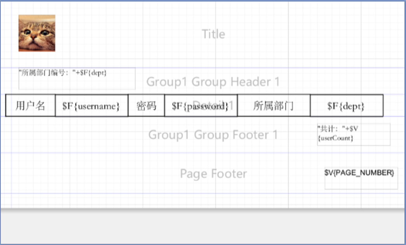Viewport: 406px width, 245px height.
Task: Select the $V{PAGE_NUMBER} text field
Action: [x=361, y=178]
